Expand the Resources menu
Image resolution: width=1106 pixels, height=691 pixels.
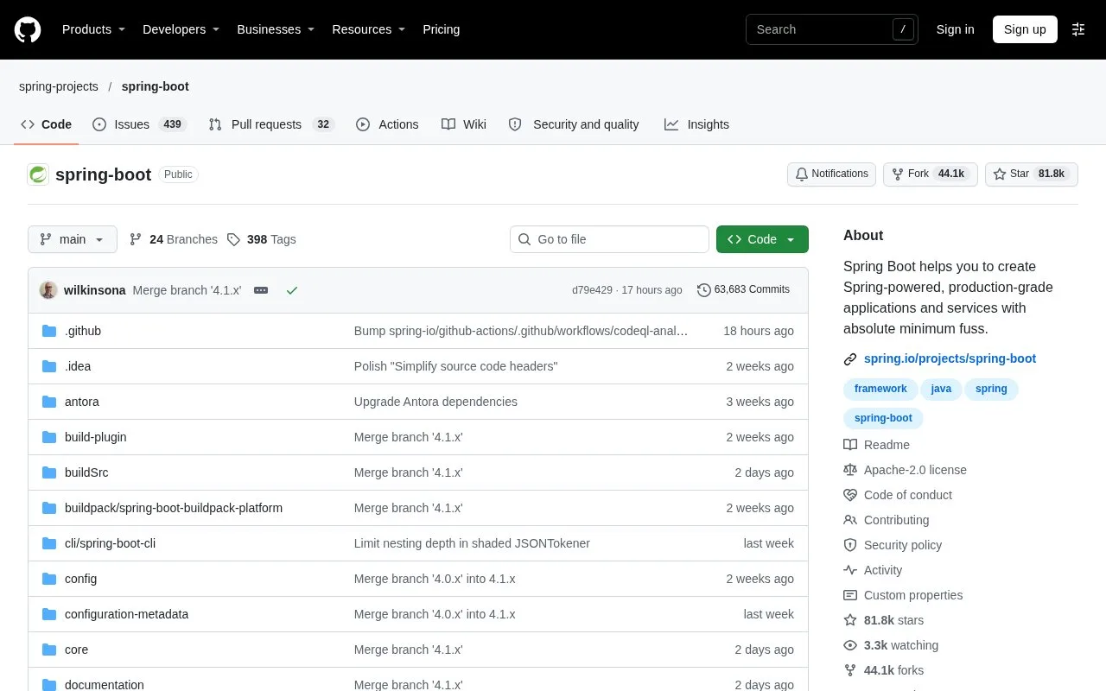(369, 29)
